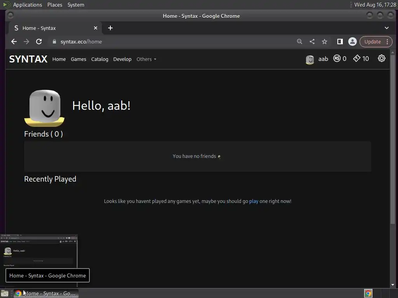Viewport: 398px width, 298px height.
Task: Click the tickets balance icon showing 10
Action: (x=357, y=59)
